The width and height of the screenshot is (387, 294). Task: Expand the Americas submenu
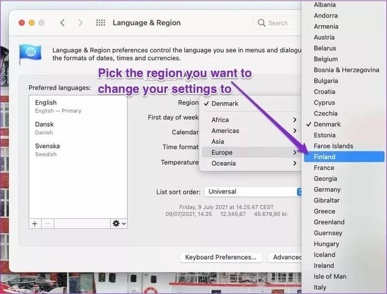pos(252,131)
